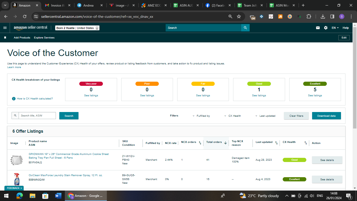Open the Explore Services menu item

[x=44, y=38]
